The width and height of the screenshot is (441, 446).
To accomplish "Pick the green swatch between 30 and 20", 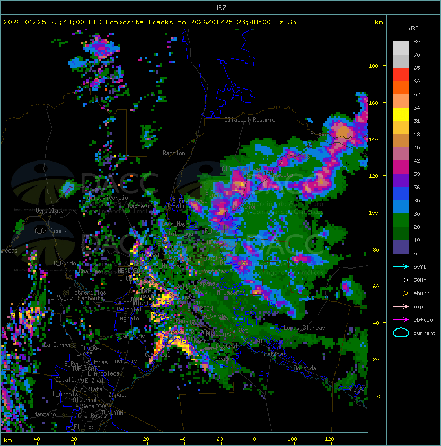I will coord(401,220).
